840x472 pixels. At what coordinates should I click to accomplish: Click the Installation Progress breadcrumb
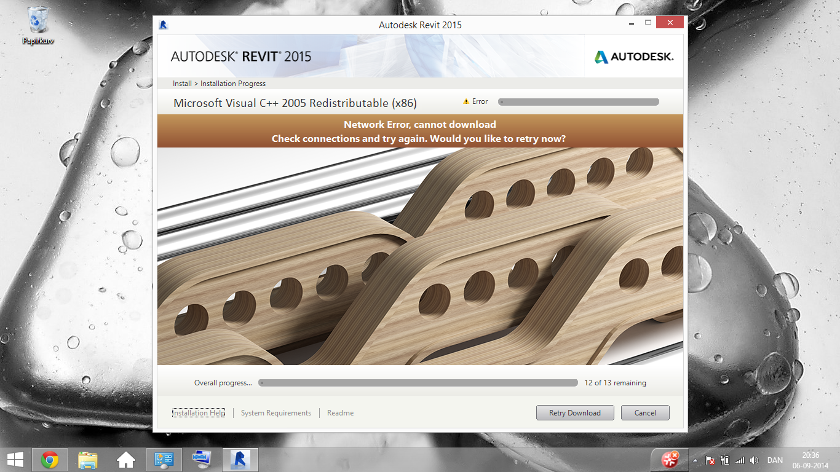tap(232, 83)
